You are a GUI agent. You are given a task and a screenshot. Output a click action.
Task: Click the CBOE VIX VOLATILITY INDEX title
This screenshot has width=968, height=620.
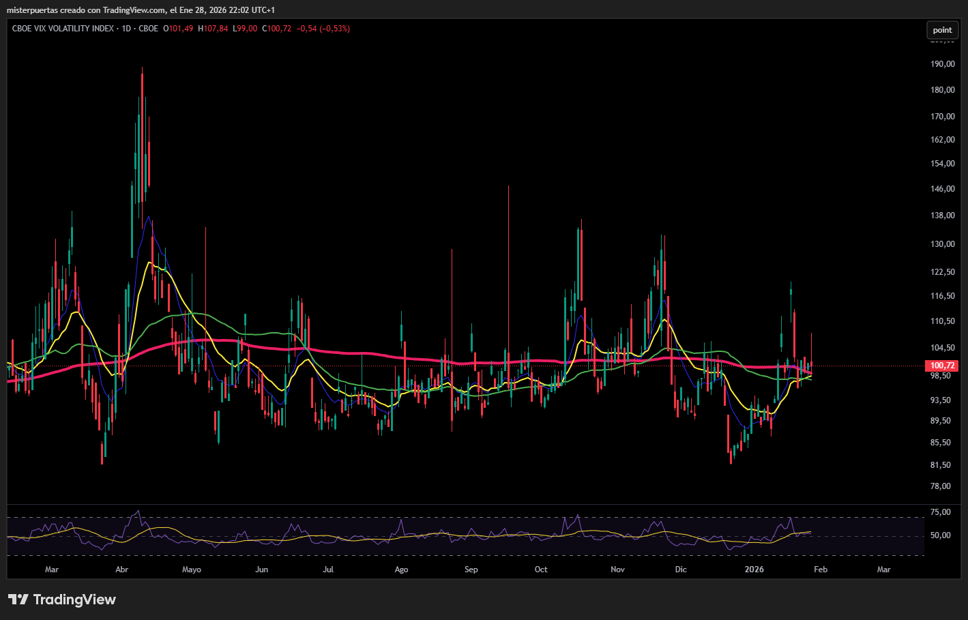click(x=63, y=29)
